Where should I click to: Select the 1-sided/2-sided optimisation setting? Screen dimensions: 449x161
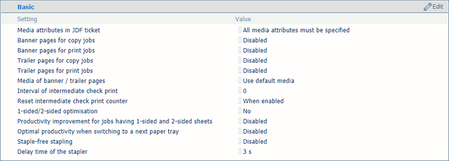click(57, 111)
